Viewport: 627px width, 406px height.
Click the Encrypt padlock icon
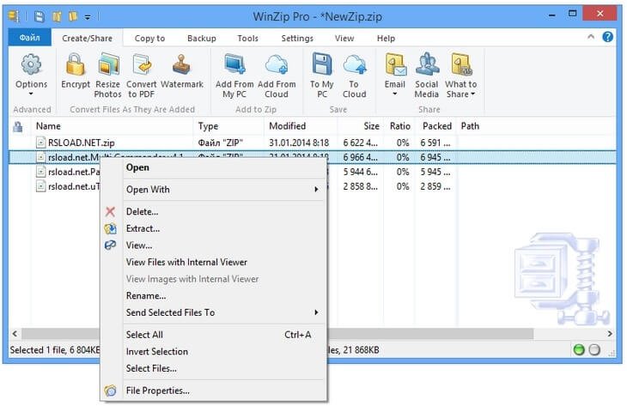76,64
